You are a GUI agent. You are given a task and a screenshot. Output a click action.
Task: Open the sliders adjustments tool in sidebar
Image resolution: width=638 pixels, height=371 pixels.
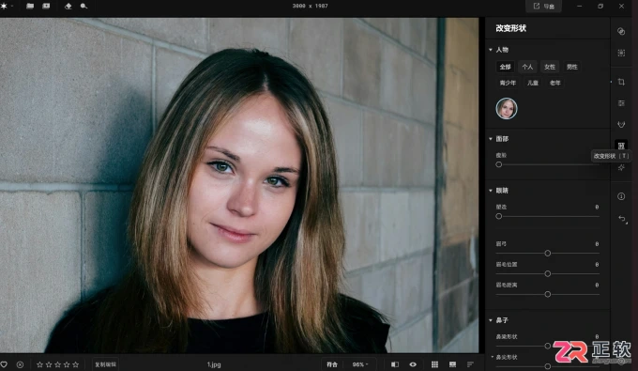pos(621,103)
